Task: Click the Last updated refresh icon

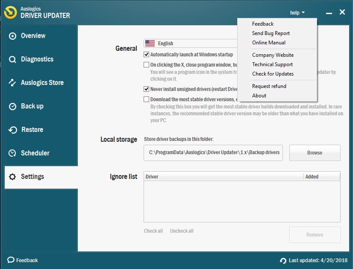Action: click(x=283, y=260)
